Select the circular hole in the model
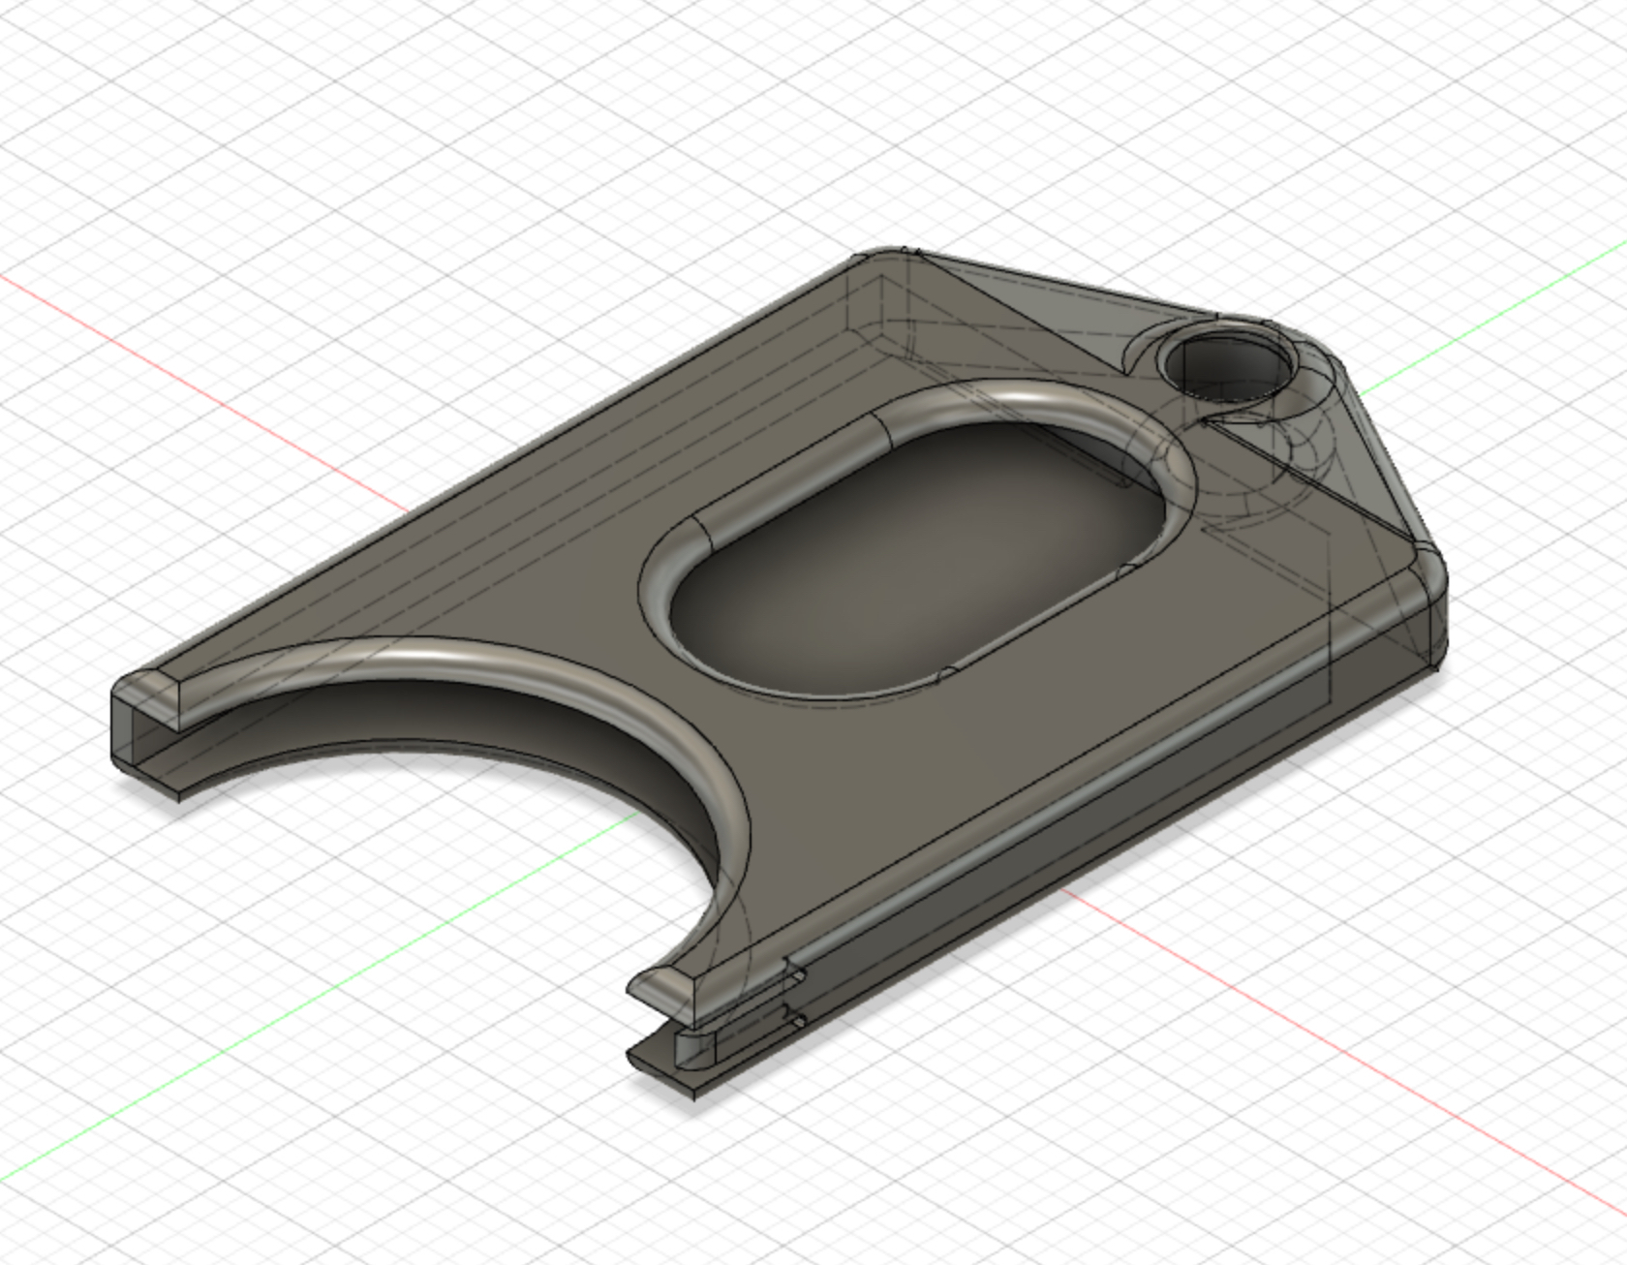Viewport: 1627px width, 1265px height. (1230, 367)
